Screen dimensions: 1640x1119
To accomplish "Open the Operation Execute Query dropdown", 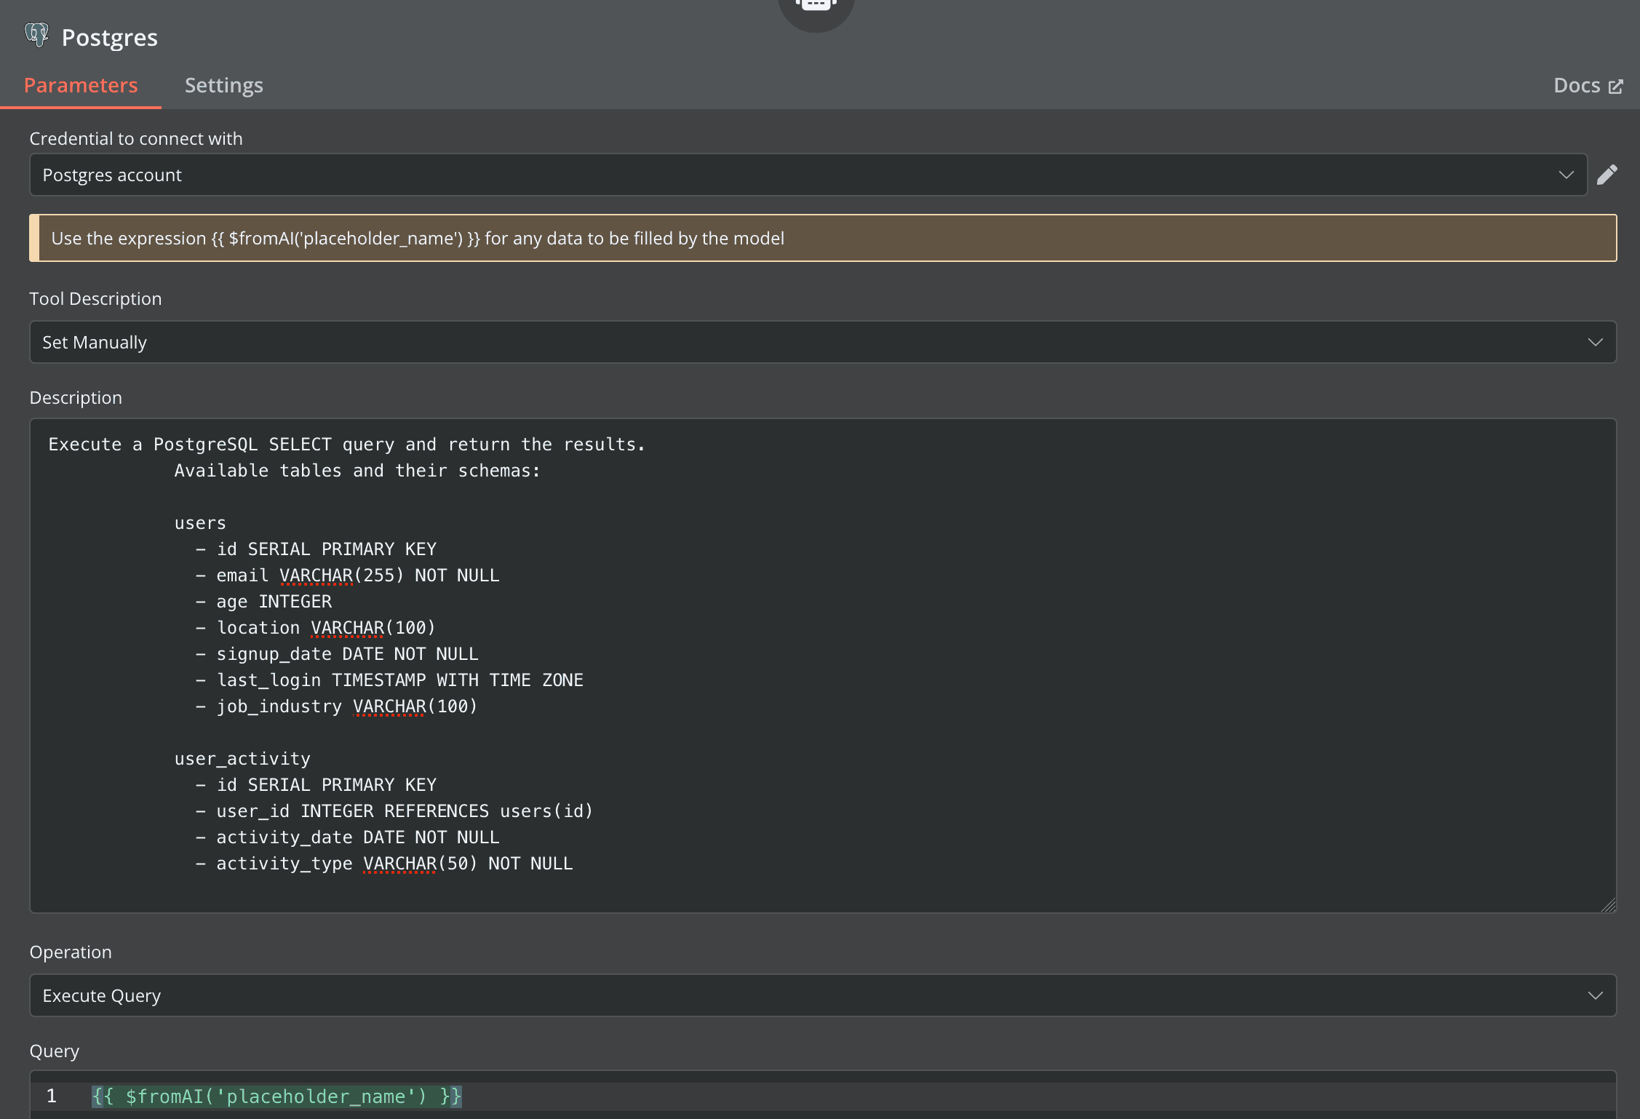I will tap(823, 995).
